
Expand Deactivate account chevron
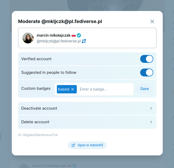[151, 108]
